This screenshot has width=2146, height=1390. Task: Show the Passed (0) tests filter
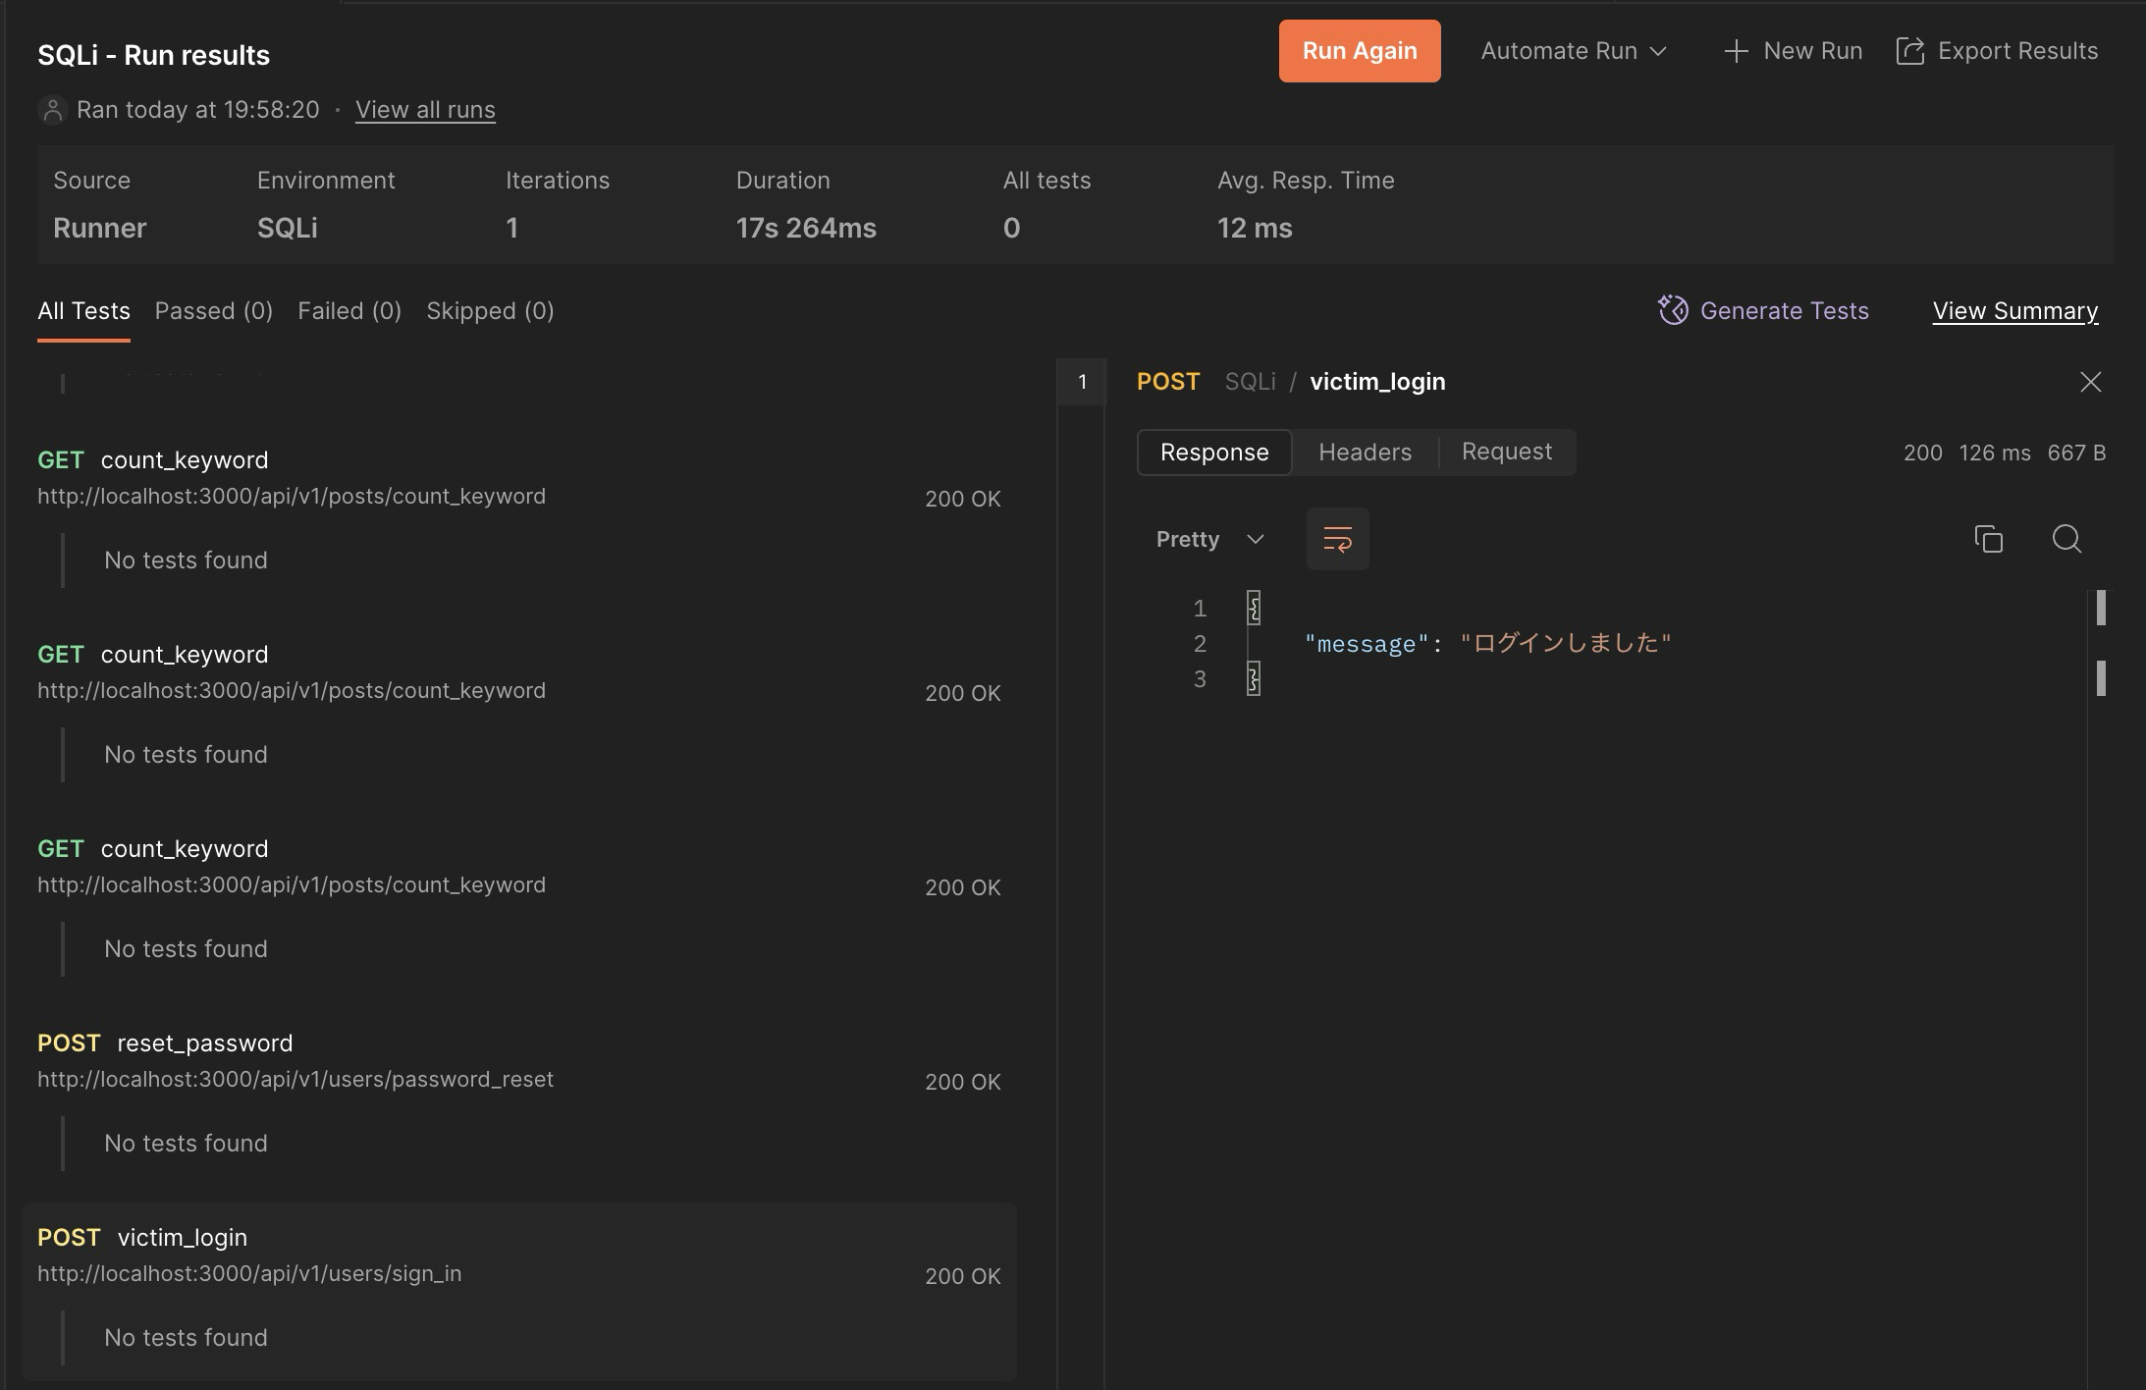pyautogui.click(x=214, y=311)
